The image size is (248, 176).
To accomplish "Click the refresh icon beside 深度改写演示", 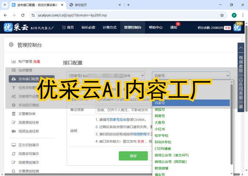I will tap(13, 153).
